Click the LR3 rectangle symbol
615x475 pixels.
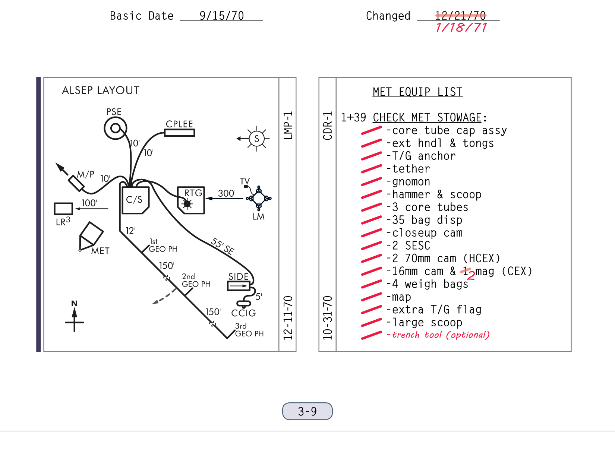(x=63, y=209)
